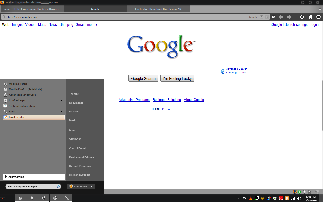Click I'm Feeling Lucky button

tap(177, 78)
